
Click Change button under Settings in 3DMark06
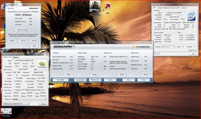tap(95, 75)
